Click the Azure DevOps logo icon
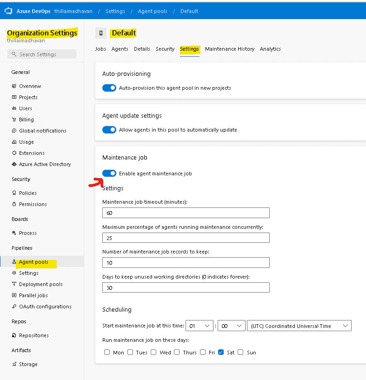 coord(8,11)
